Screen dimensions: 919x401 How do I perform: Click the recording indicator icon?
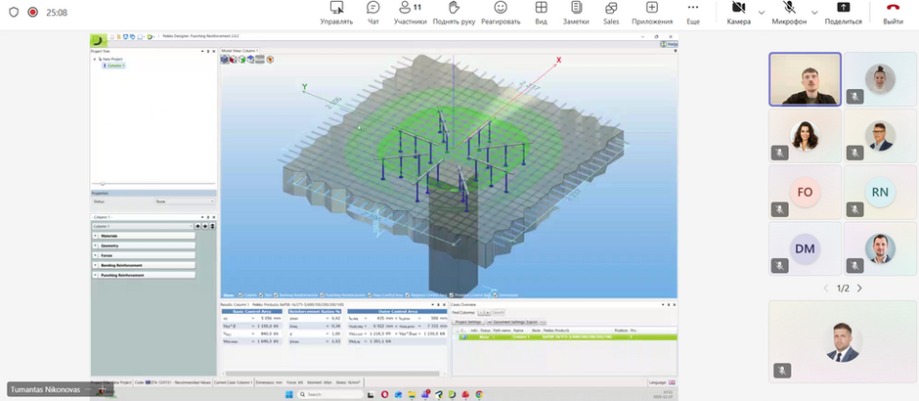pyautogui.click(x=33, y=13)
